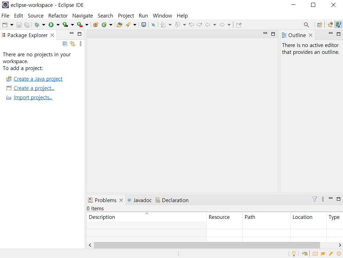Viewport: 343px width, 258px height.
Task: Click the New wizard icon in toolbar
Action: coord(5,25)
